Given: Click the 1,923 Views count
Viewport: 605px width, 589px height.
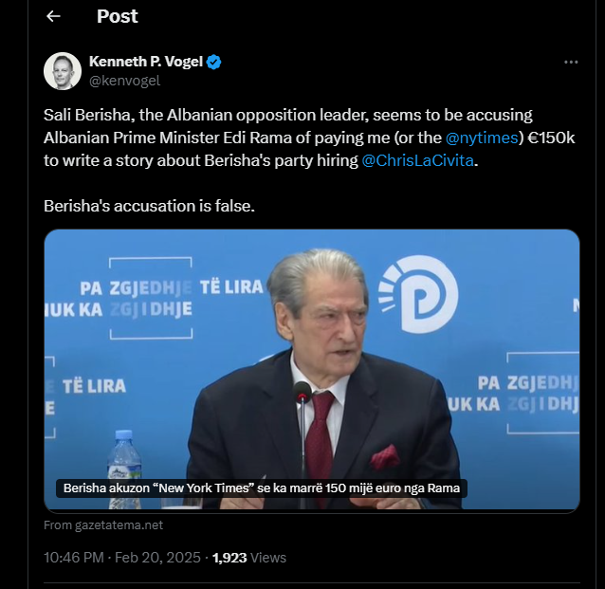Looking at the screenshot, I should click(x=248, y=557).
